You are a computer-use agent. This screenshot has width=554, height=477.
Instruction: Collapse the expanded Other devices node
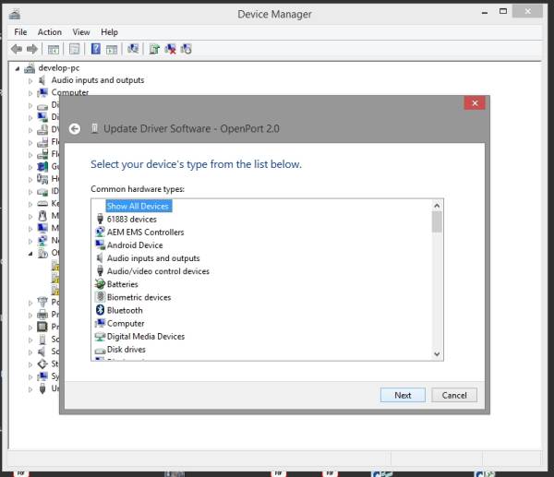click(x=30, y=253)
